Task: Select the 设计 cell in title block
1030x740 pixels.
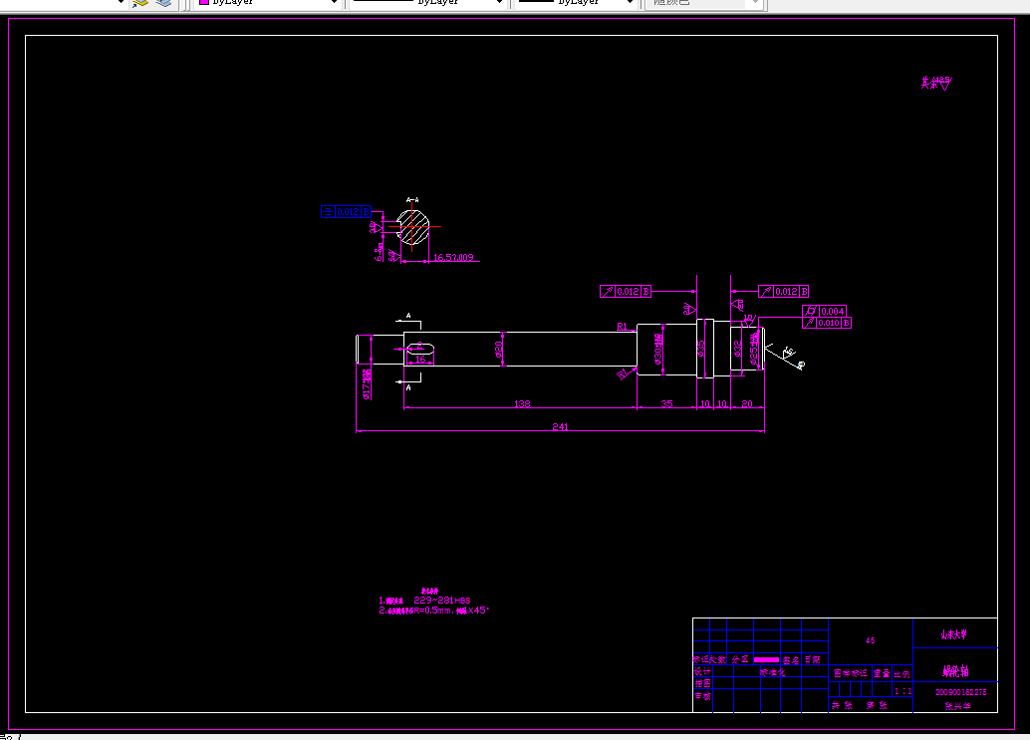Action: point(703,671)
